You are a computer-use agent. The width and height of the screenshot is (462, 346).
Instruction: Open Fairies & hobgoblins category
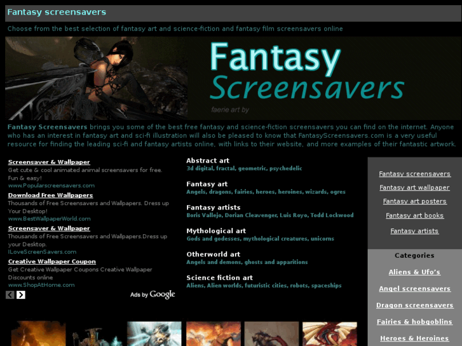414,322
